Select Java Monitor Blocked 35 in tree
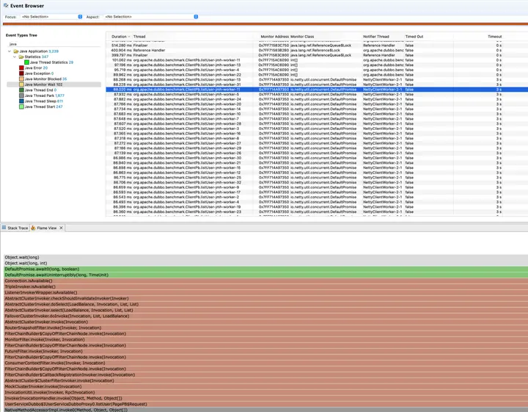The image size is (528, 412). tap(45, 79)
